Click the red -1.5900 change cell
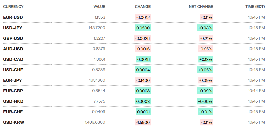This screenshot has height=127, width=267. [x=143, y=122]
